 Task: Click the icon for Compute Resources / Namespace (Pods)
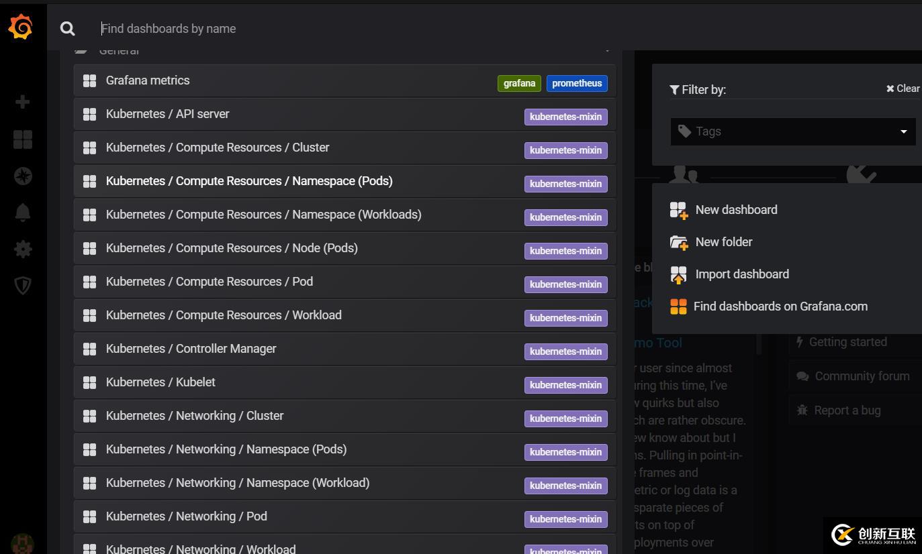(x=89, y=181)
